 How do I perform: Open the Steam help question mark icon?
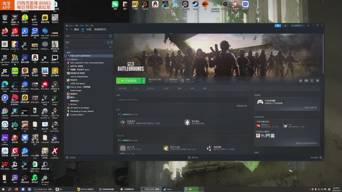291,26
